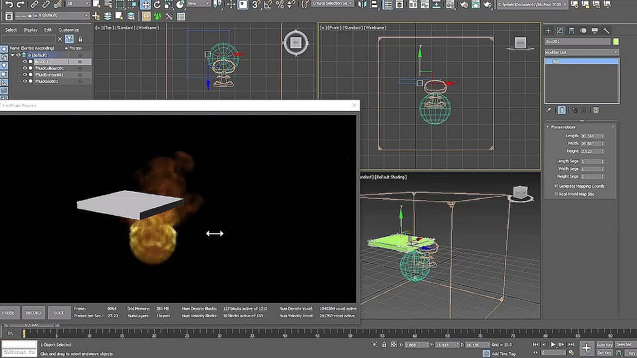Toggle Real-World Map Size checkbox
This screenshot has height=358, width=637.
556,194
